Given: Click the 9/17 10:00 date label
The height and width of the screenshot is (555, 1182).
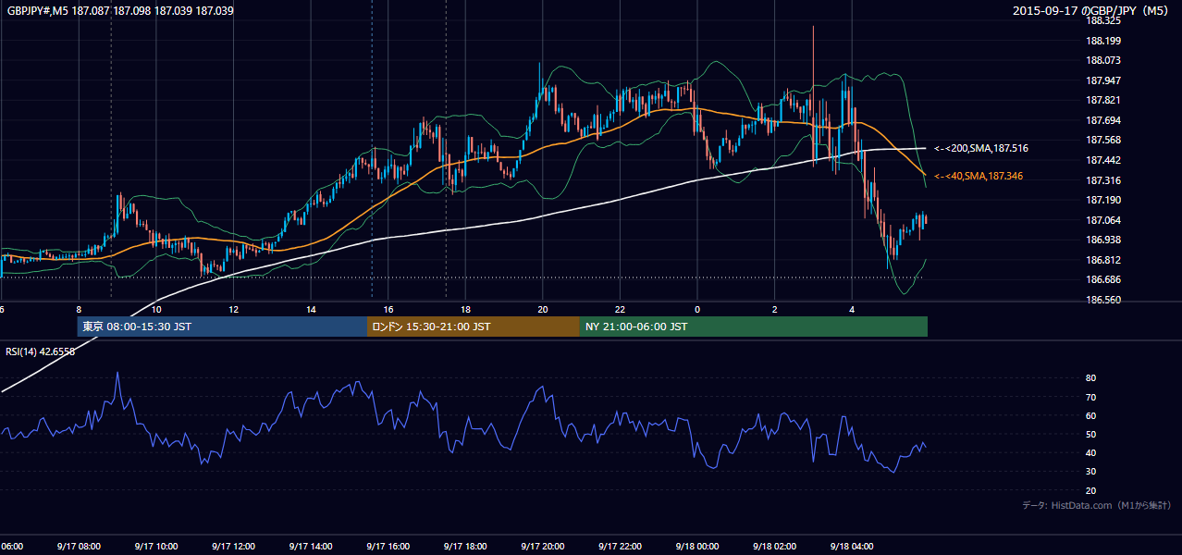Looking at the screenshot, I should pyautogui.click(x=155, y=547).
